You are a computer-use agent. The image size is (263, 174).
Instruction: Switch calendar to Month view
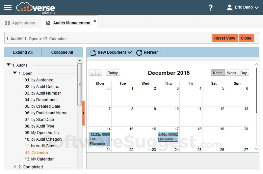[x=218, y=73]
